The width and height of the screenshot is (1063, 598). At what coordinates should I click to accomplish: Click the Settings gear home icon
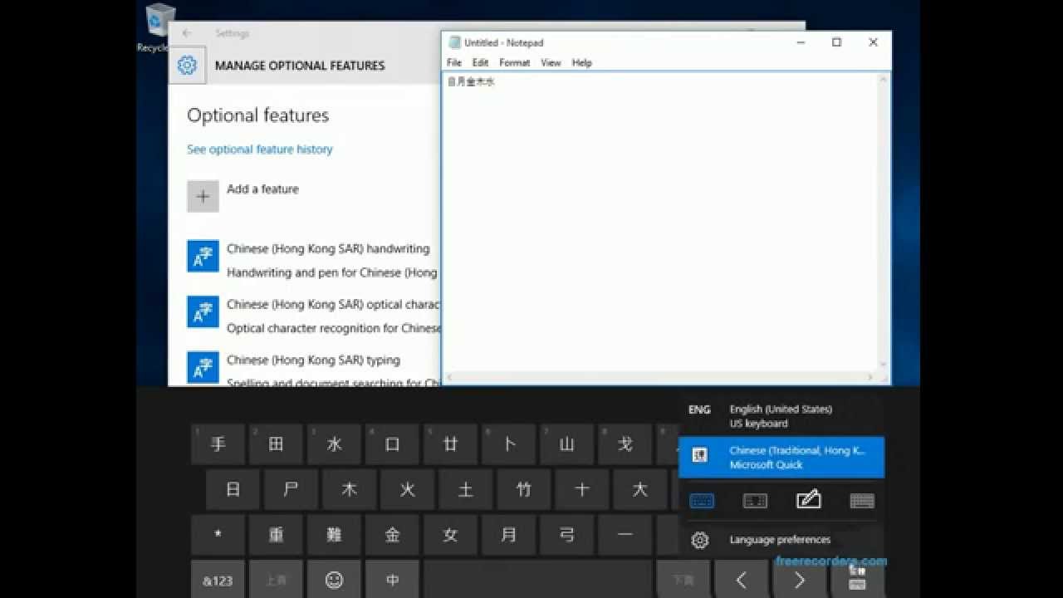point(187,65)
